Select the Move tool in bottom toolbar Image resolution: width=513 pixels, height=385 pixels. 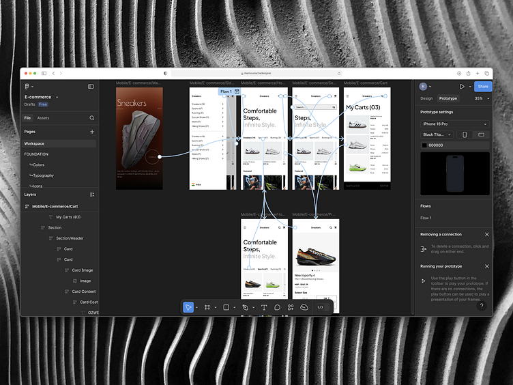click(188, 307)
